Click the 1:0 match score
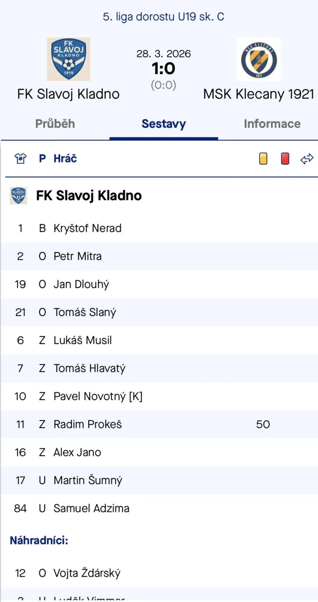Image resolution: width=318 pixels, height=602 pixels. click(163, 68)
